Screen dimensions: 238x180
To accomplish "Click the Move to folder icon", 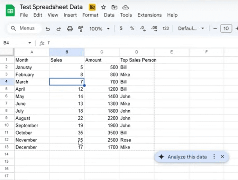I will (x=114, y=7).
